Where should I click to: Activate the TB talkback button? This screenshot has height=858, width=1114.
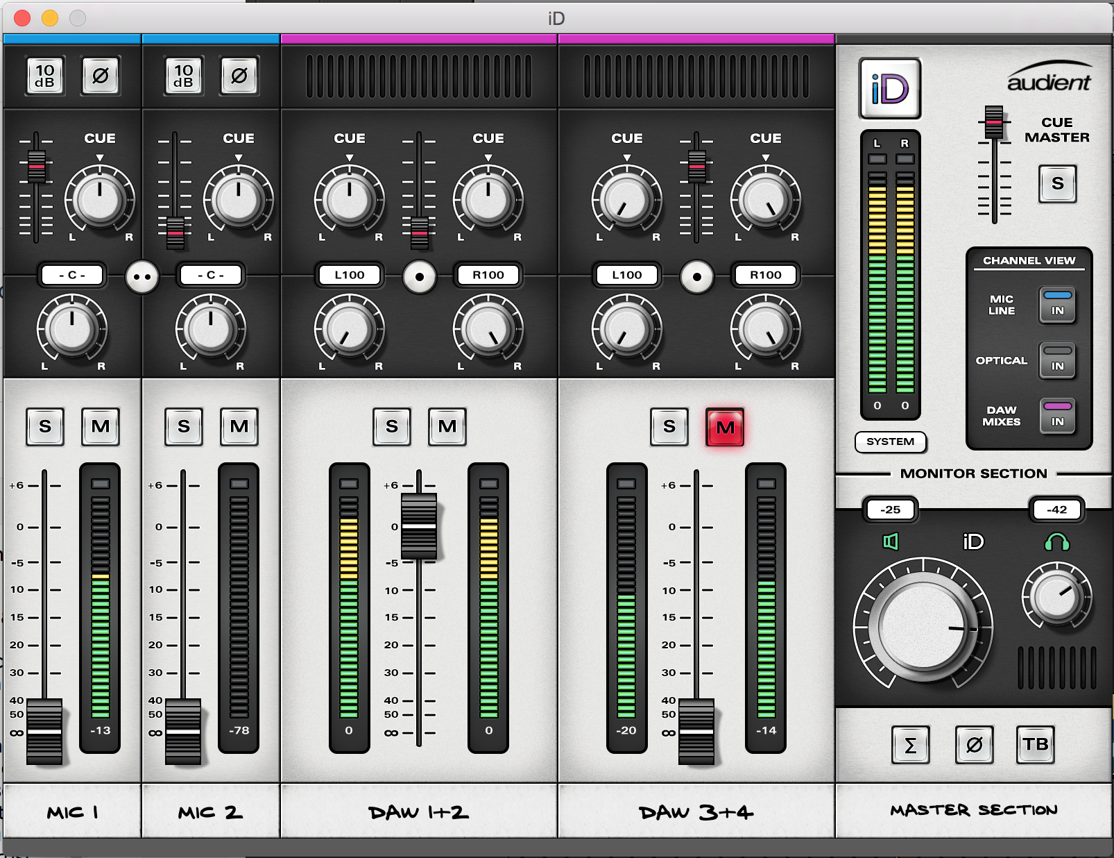(1036, 745)
